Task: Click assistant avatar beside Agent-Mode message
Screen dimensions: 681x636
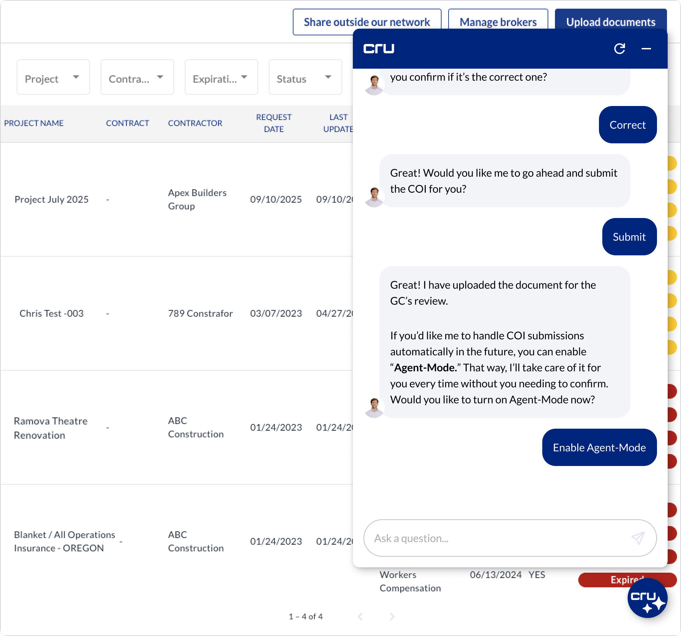Action: point(374,407)
